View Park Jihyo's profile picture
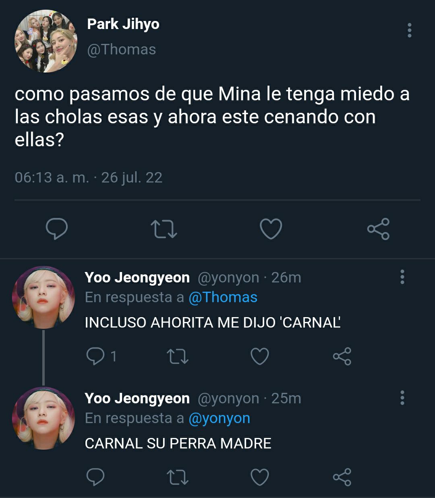Image resolution: width=435 pixels, height=498 pixels. (46, 41)
